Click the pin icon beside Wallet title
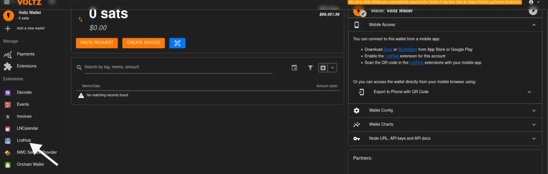The image size is (548, 174). coord(533,12)
